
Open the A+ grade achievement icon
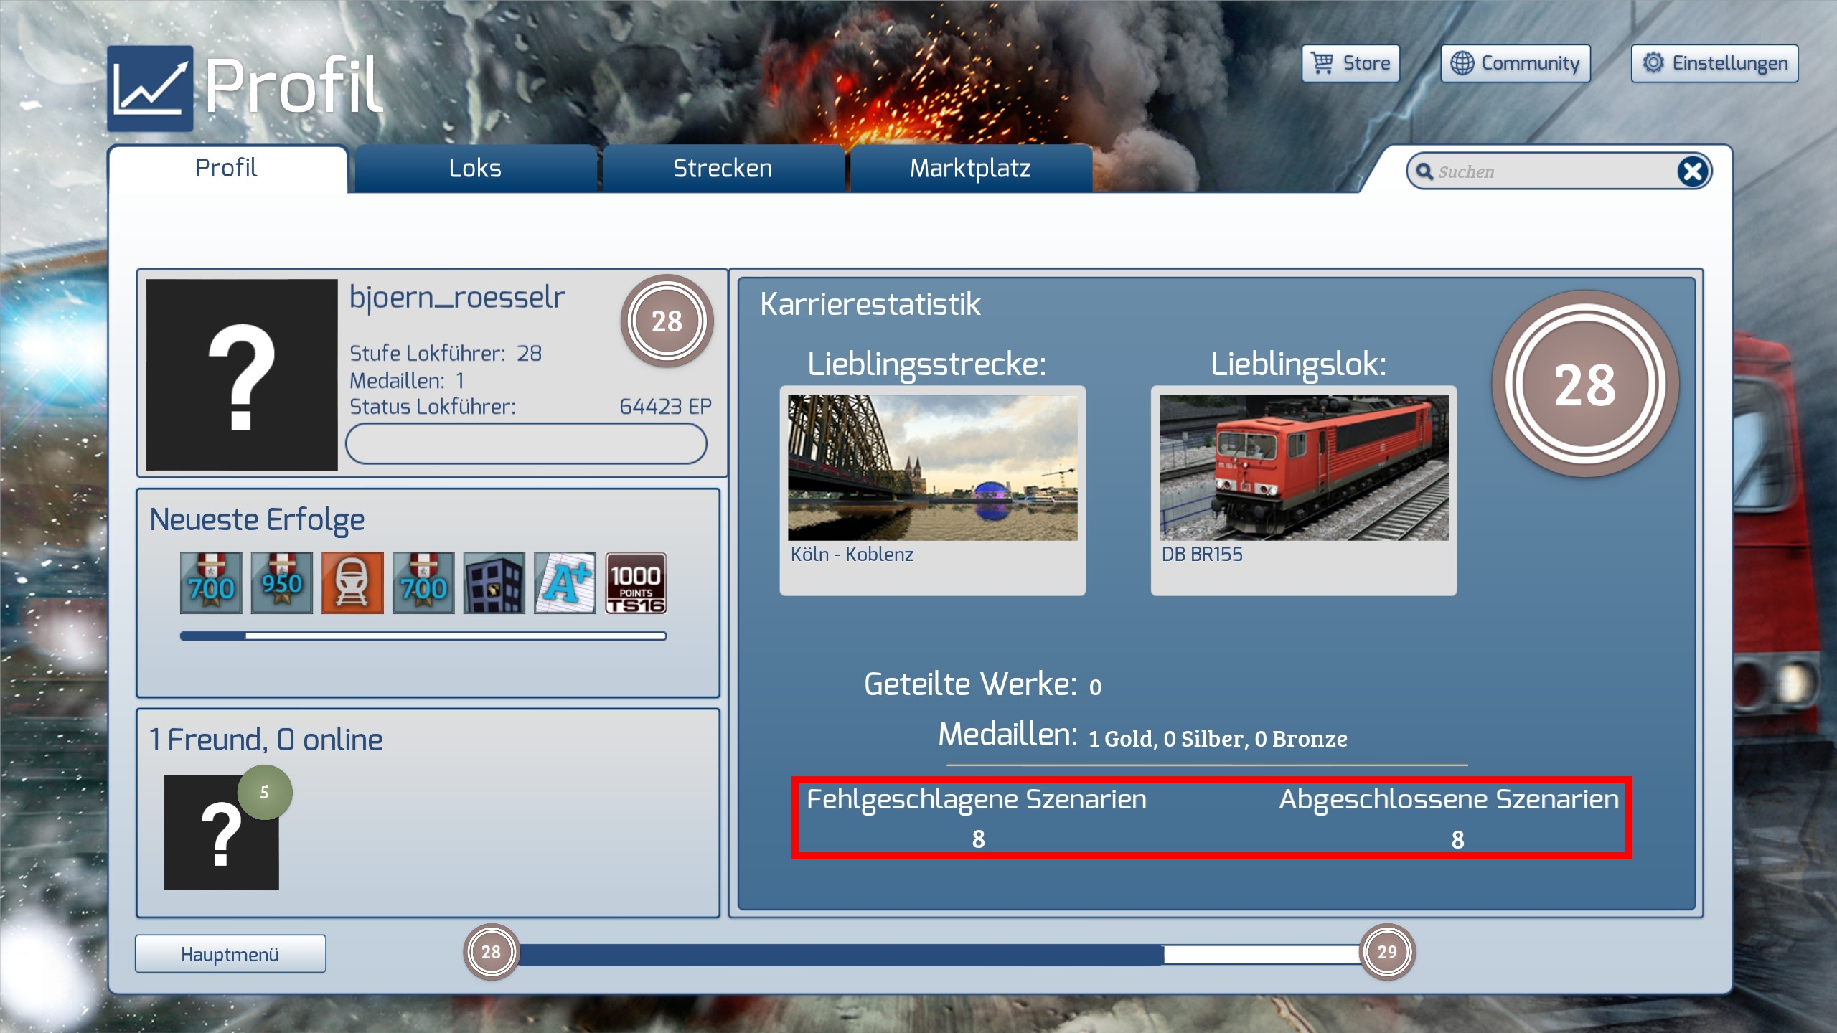click(565, 582)
